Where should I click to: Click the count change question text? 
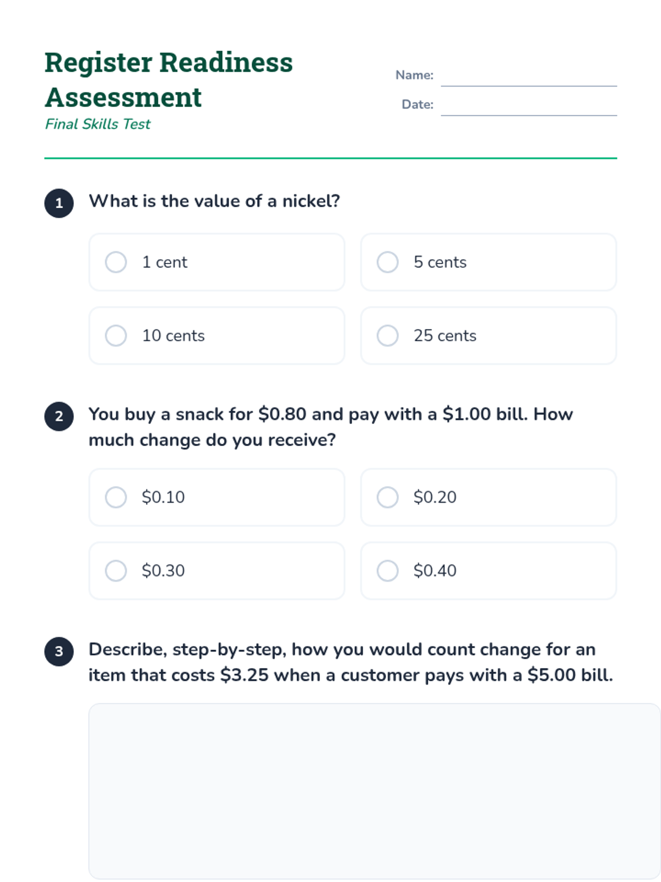pyautogui.click(x=350, y=662)
